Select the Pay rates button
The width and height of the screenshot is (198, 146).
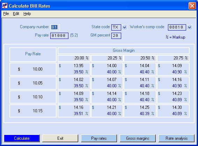[x=99, y=138]
